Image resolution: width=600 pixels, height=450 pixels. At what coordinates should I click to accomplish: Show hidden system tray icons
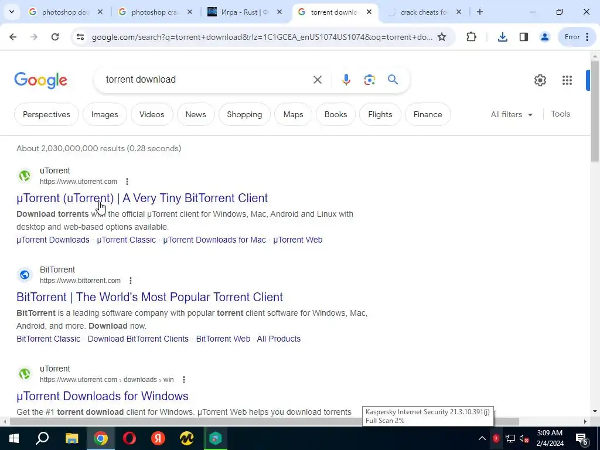click(x=482, y=438)
